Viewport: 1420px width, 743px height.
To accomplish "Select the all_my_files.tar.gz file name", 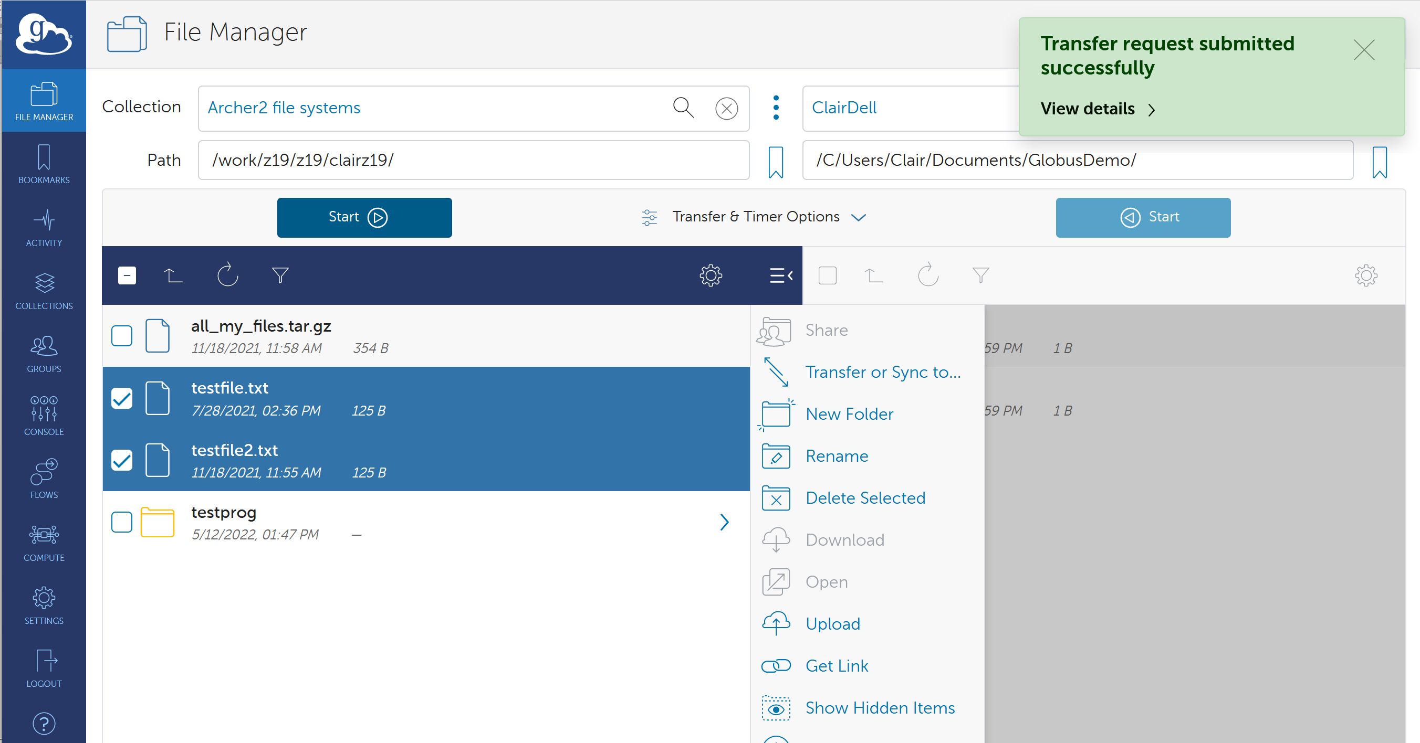I will coord(261,326).
